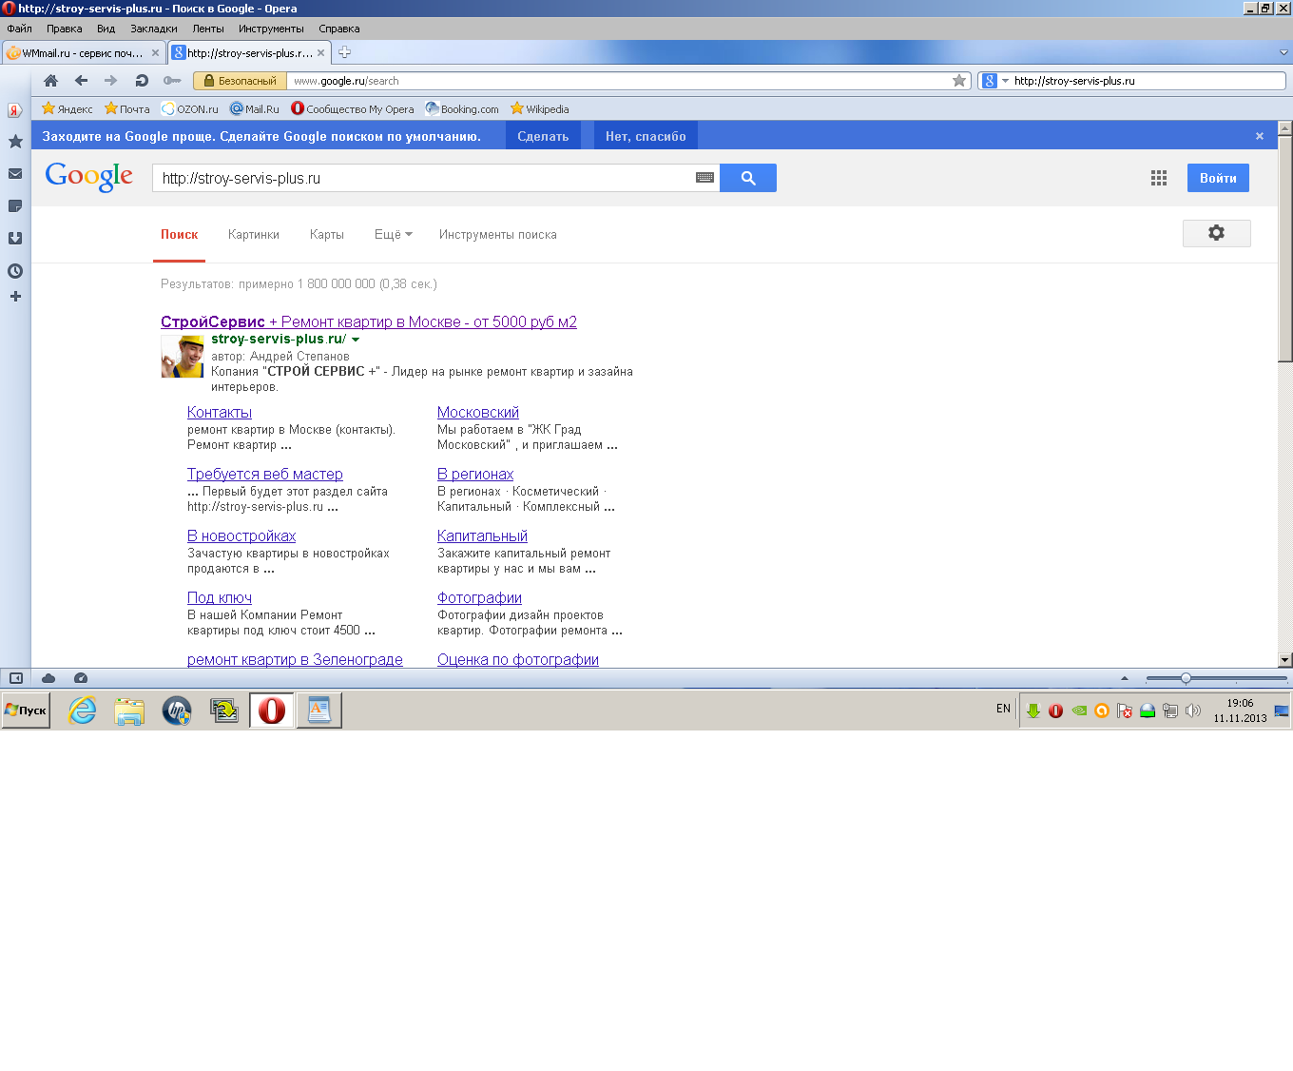The width and height of the screenshot is (1293, 1071).
Task: Click the plus icon to add a sidebar panel
Action: [x=15, y=297]
